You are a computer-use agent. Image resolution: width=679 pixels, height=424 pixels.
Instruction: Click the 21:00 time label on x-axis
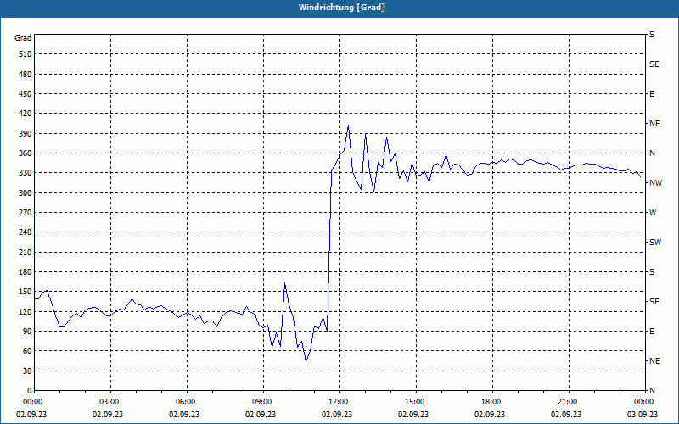point(568,402)
